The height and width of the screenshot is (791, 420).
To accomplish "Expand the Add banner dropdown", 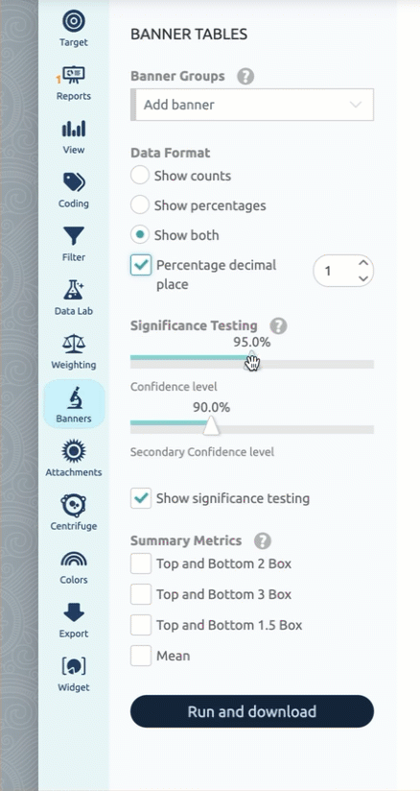I will tap(252, 105).
